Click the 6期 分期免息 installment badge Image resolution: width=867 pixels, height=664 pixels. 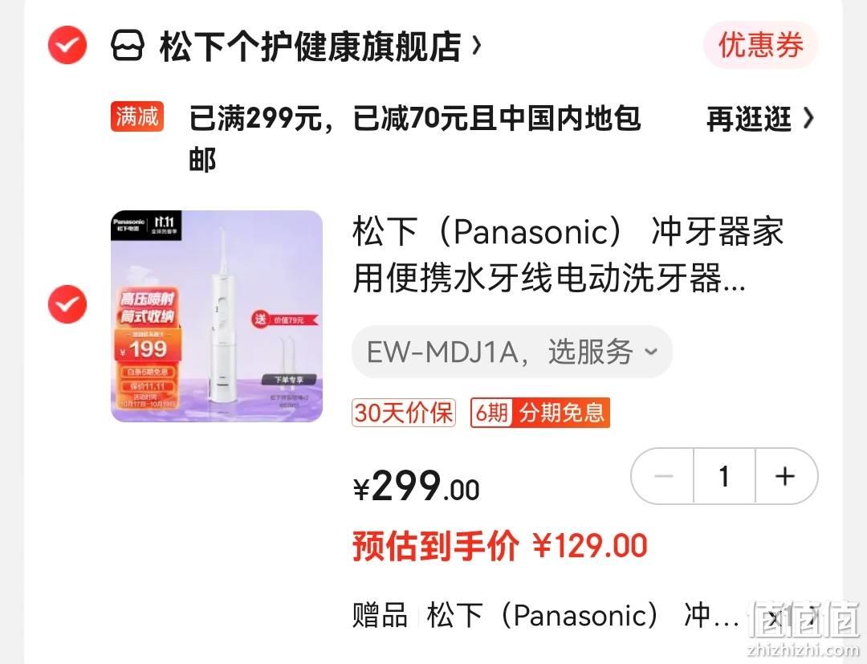(540, 413)
